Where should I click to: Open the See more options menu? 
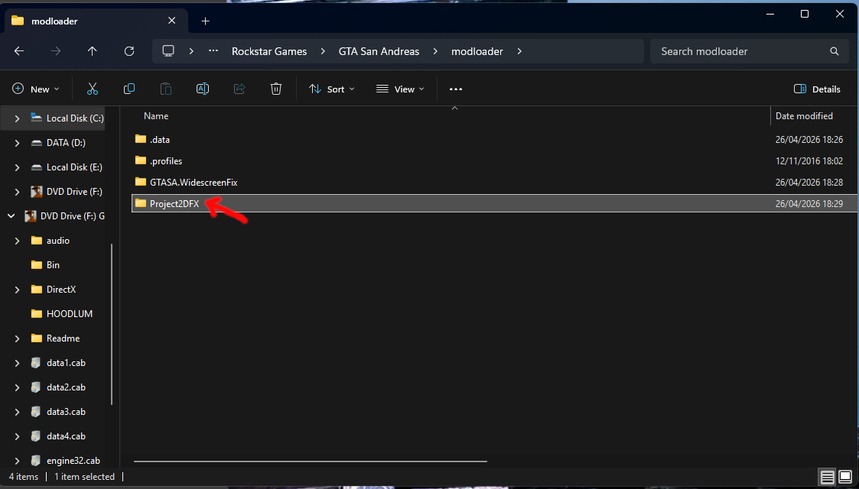(x=456, y=89)
